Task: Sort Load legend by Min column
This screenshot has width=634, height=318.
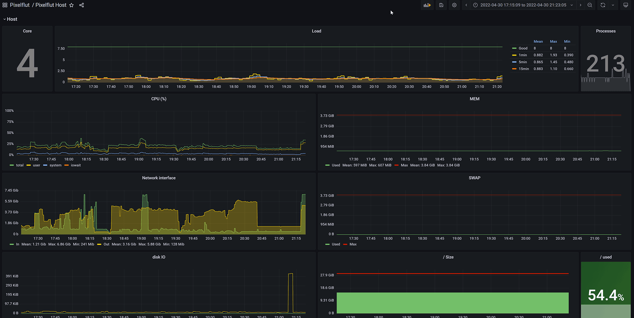Action: point(567,41)
